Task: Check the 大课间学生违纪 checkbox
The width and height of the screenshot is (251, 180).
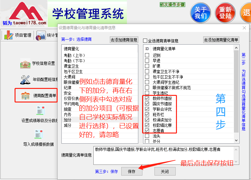Action: click(147, 82)
